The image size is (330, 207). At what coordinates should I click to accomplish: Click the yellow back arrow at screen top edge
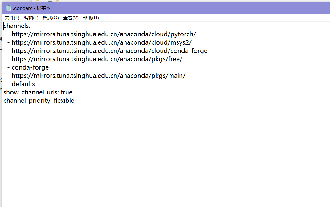coord(38,1)
